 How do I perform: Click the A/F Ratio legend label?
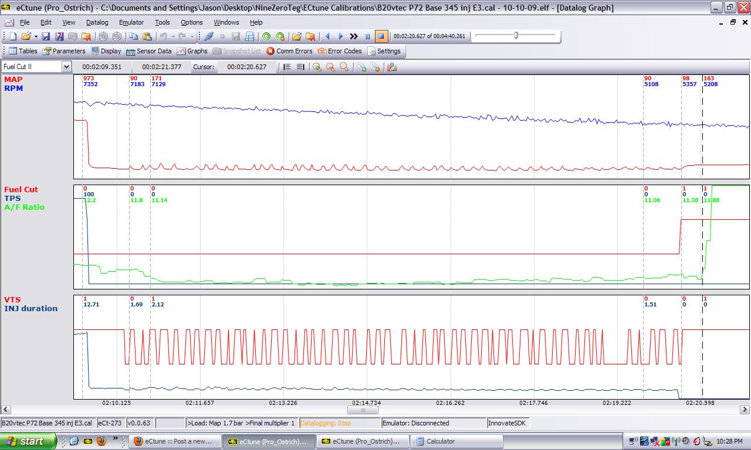[x=24, y=207]
